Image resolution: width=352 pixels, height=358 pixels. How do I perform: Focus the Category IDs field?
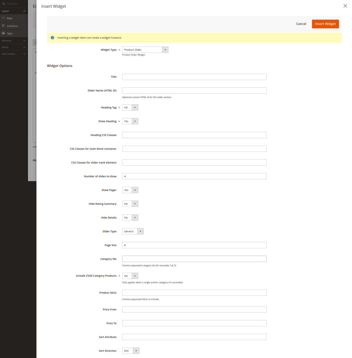(194, 259)
